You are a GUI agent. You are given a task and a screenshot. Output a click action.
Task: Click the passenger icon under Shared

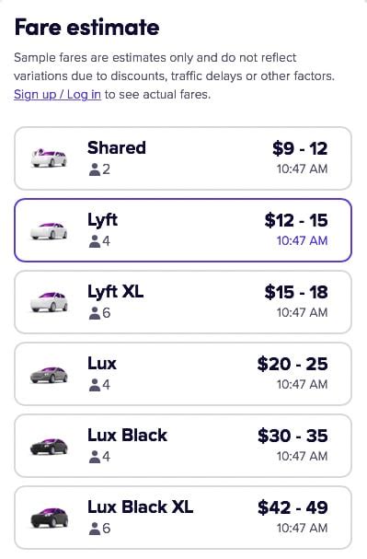pyautogui.click(x=95, y=169)
